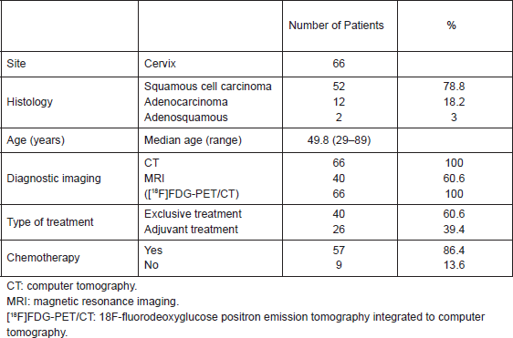Click the 'Adenosquamous' entry
Screen dimensions: 513x338
(x=186, y=118)
